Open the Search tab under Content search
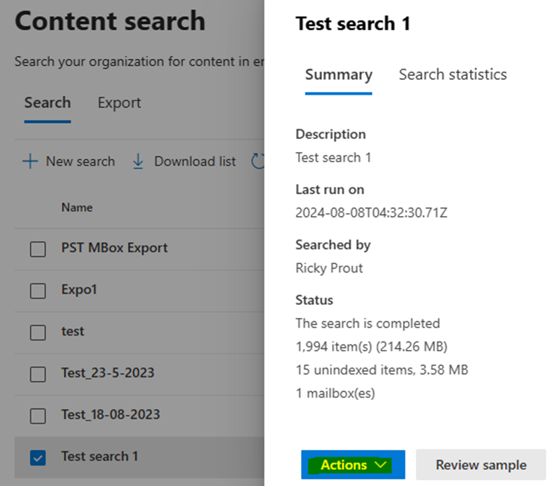552x486 pixels. coord(47,103)
